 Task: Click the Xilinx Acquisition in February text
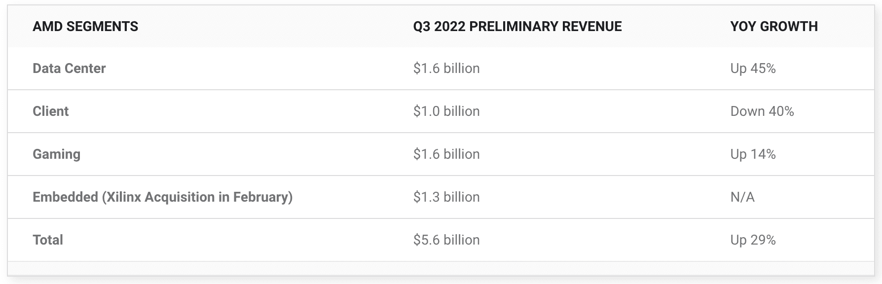pos(197,197)
